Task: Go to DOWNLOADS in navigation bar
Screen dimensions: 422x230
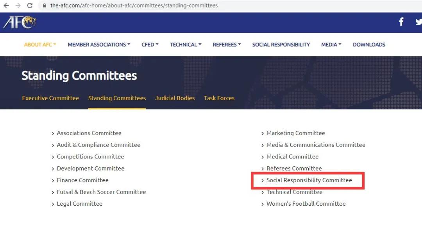Action: tap(369, 45)
